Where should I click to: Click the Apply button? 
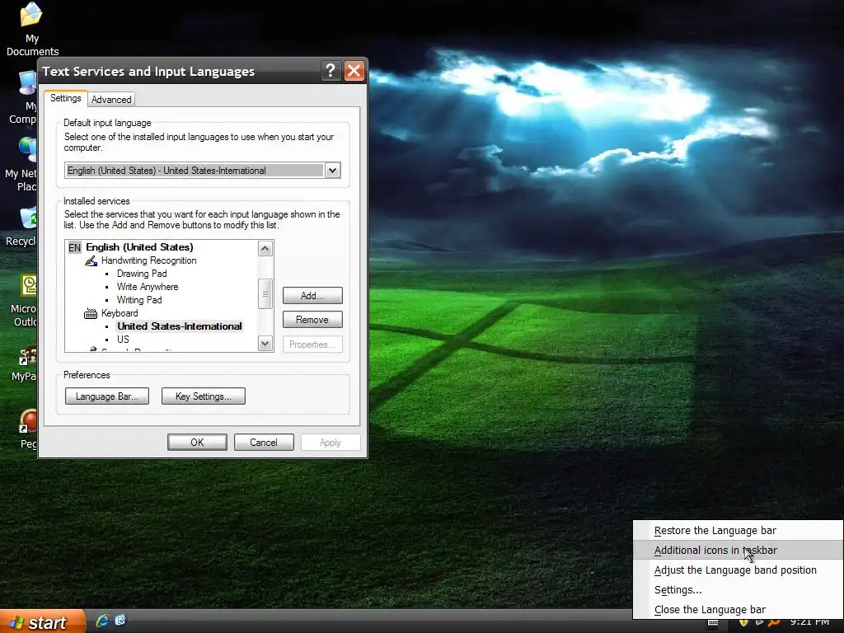331,443
